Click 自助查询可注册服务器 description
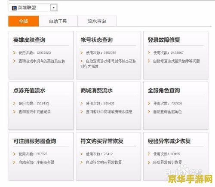The width and height of the screenshot is (215, 187). point(37,162)
